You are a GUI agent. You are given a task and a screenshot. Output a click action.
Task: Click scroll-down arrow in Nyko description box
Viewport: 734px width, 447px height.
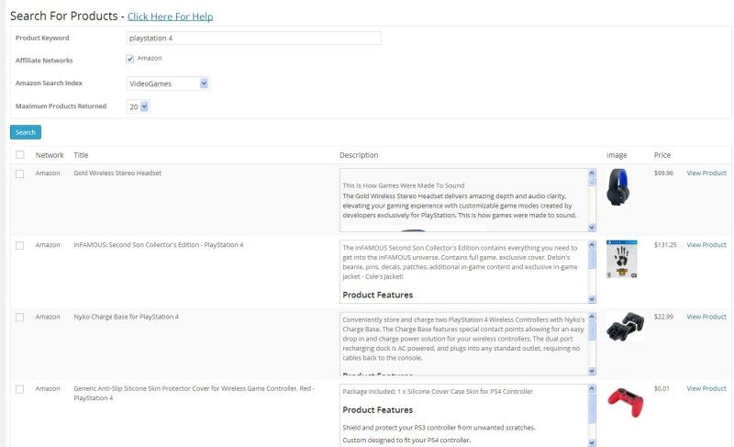click(x=592, y=371)
